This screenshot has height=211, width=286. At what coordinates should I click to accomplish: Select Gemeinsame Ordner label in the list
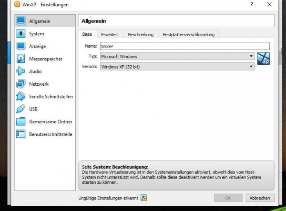pos(51,122)
